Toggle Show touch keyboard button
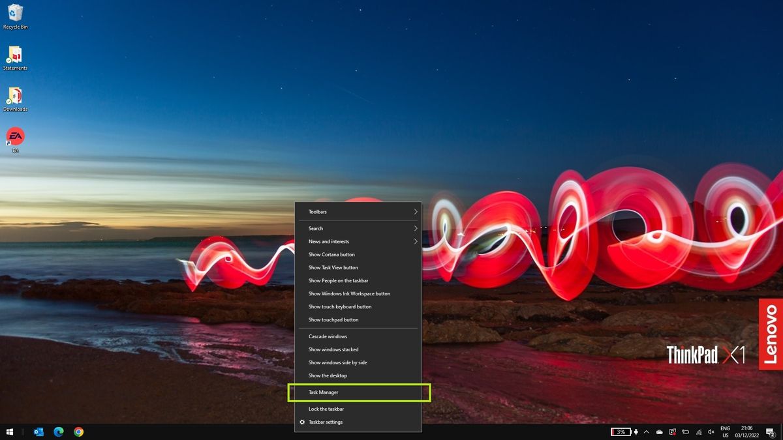The width and height of the screenshot is (783, 440). click(358, 307)
